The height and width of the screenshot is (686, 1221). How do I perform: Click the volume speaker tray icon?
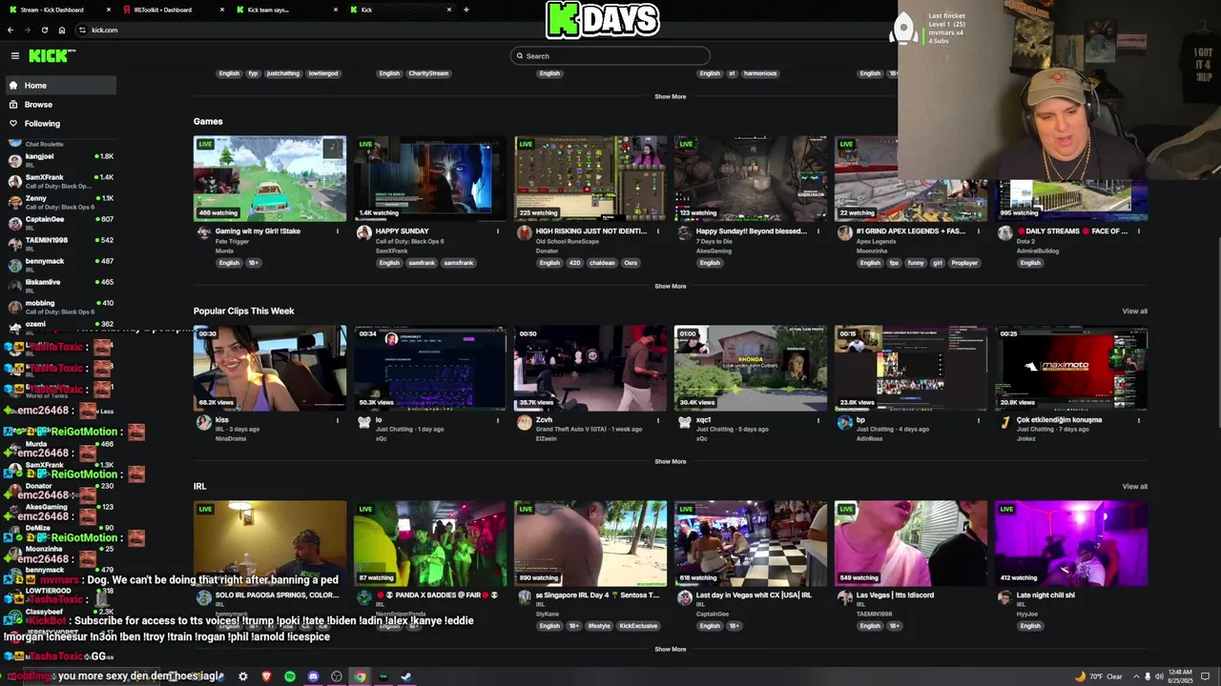click(x=1159, y=676)
